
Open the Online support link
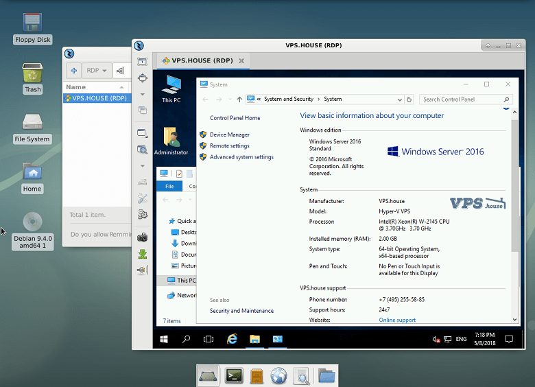tap(397, 320)
